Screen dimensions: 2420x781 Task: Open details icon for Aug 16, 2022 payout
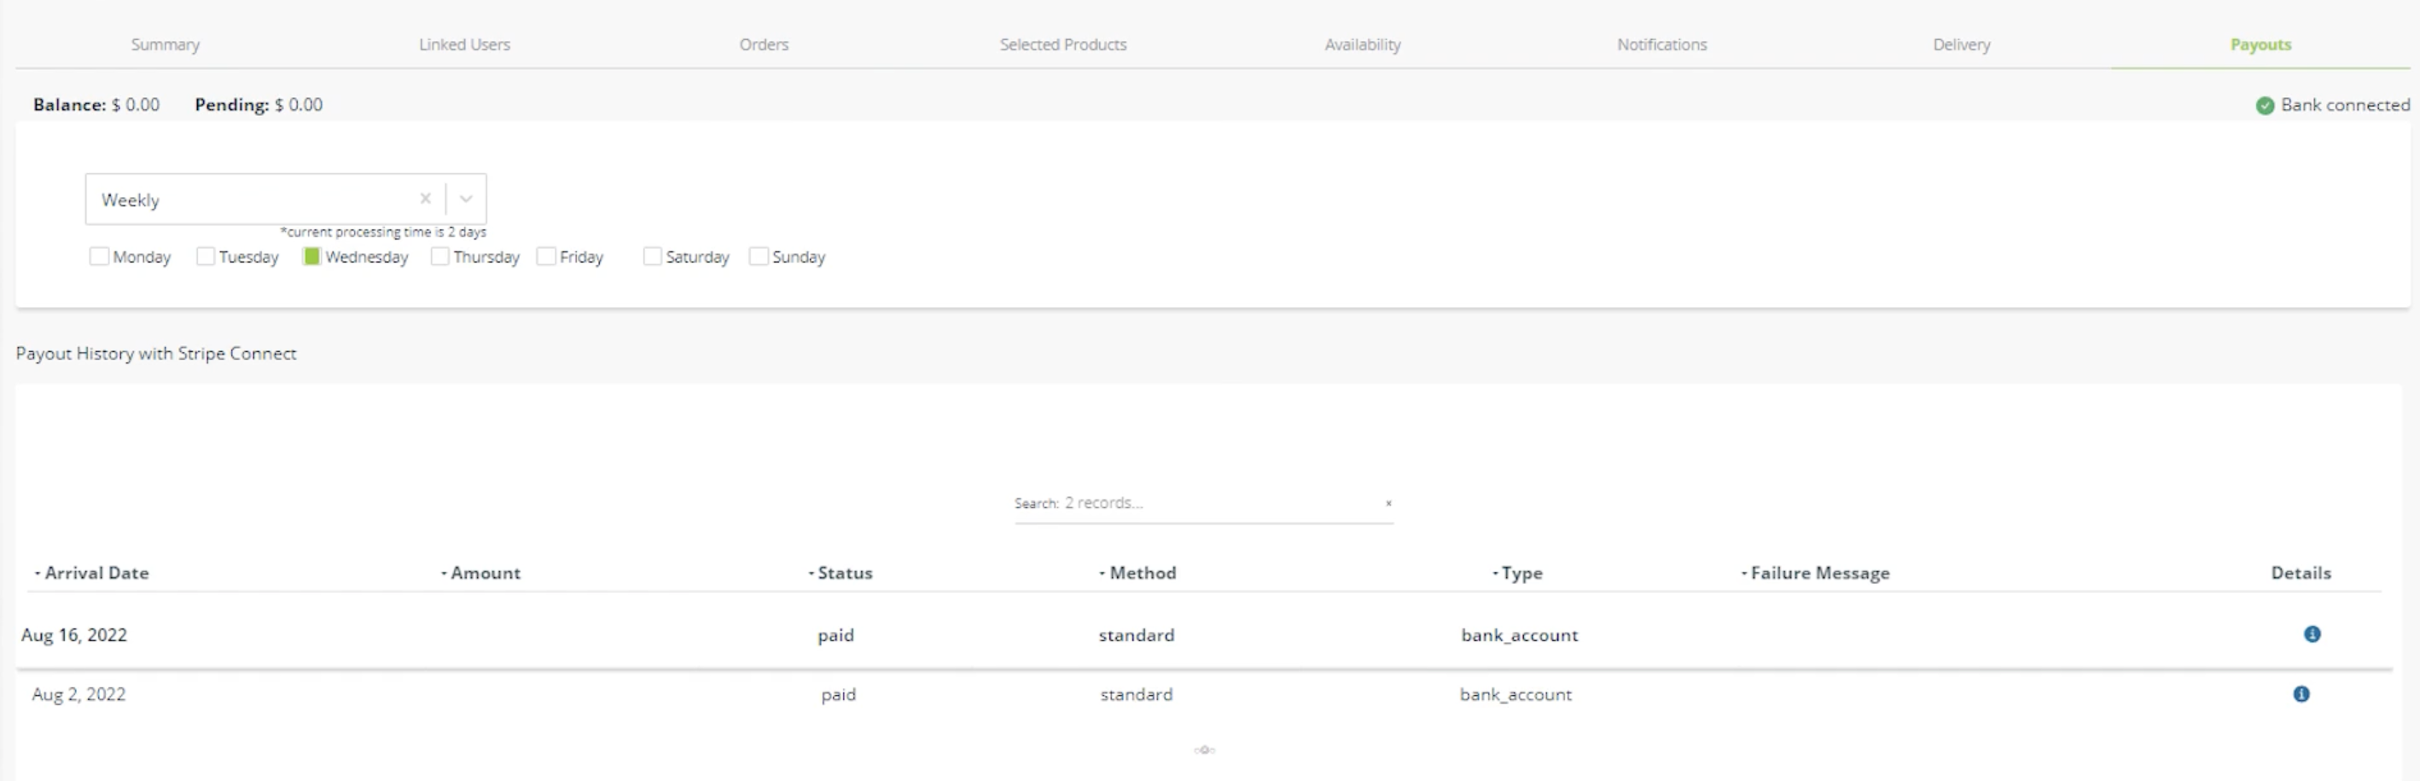2312,634
